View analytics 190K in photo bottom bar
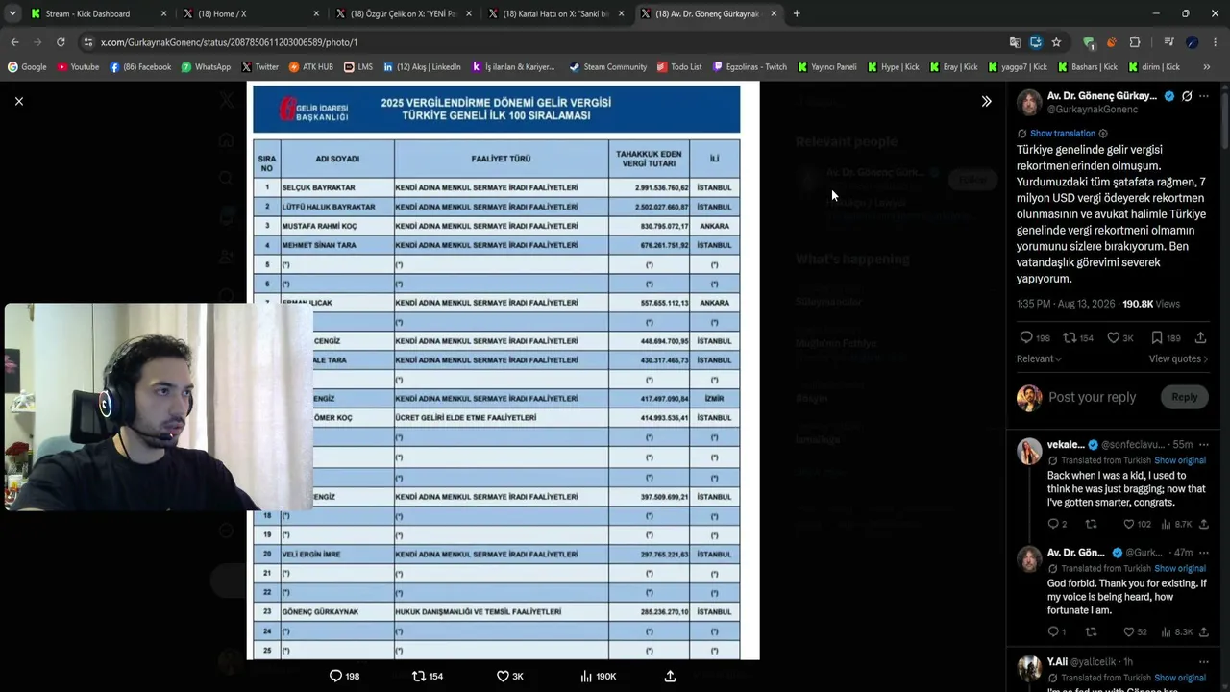This screenshot has height=692, width=1230. [598, 676]
